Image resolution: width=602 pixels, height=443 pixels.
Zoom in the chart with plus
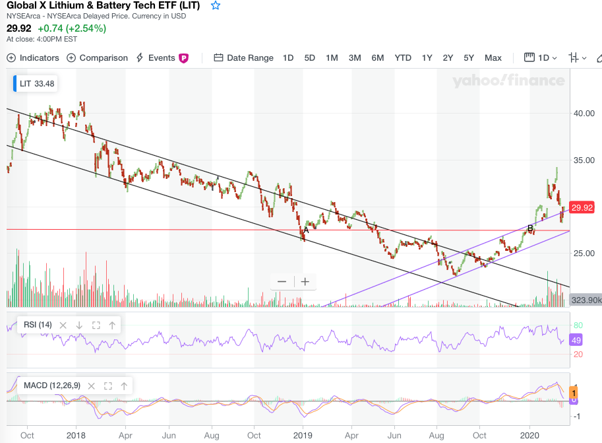(305, 282)
